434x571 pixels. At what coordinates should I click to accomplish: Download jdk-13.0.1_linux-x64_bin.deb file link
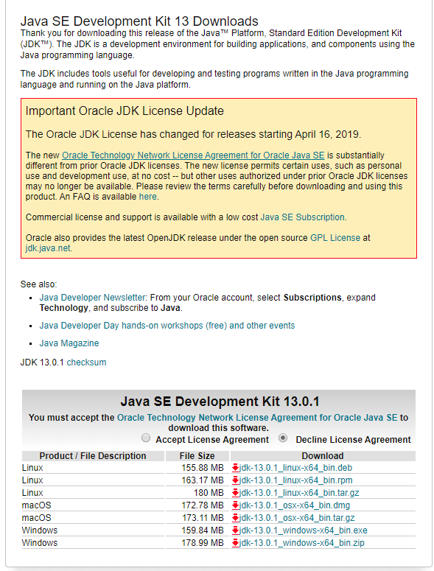click(x=295, y=468)
